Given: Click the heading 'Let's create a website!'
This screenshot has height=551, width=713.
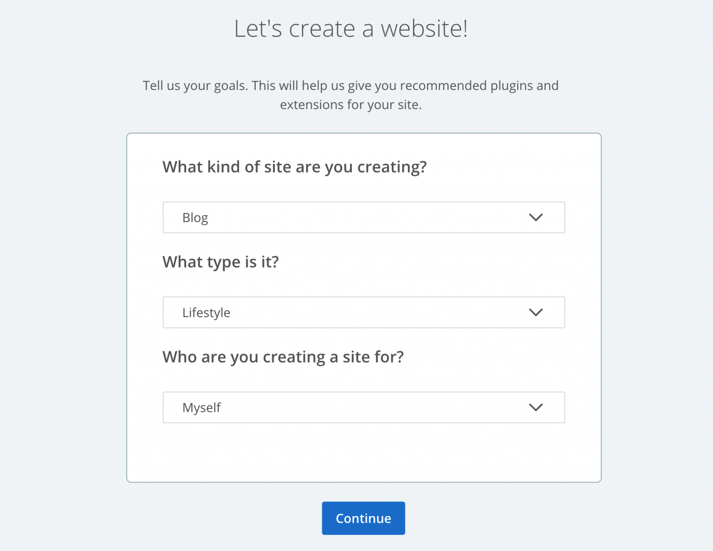Looking at the screenshot, I should click(x=351, y=28).
